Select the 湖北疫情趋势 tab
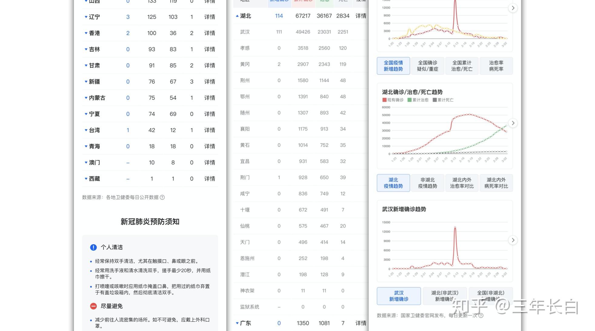 click(x=393, y=183)
